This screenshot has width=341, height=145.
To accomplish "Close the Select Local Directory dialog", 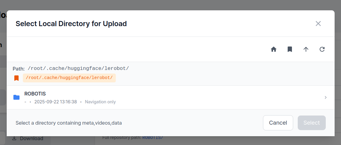I will (318, 23).
